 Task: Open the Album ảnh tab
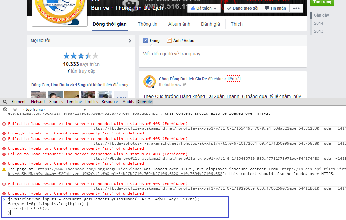[x=179, y=24]
